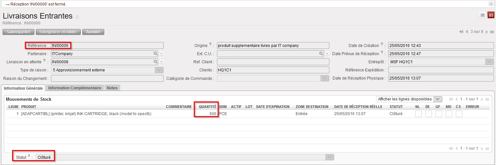Click the Ext. C.U. search magnifier

(322, 53)
